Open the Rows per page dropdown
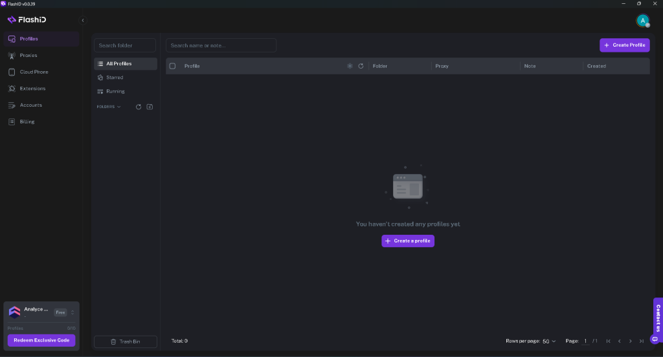The height and width of the screenshot is (357, 663). (x=549, y=341)
